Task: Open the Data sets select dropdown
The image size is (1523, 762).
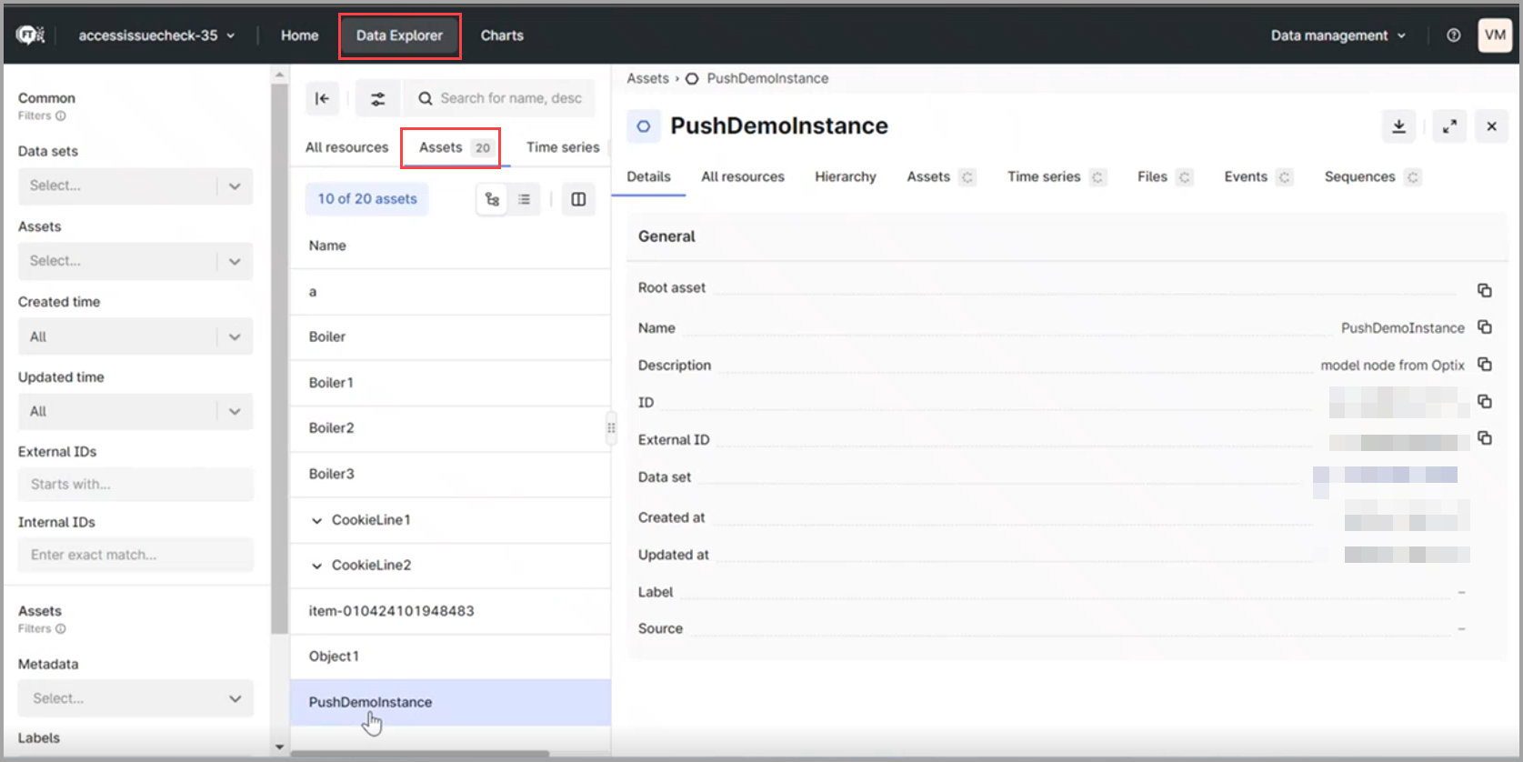Action: click(135, 185)
